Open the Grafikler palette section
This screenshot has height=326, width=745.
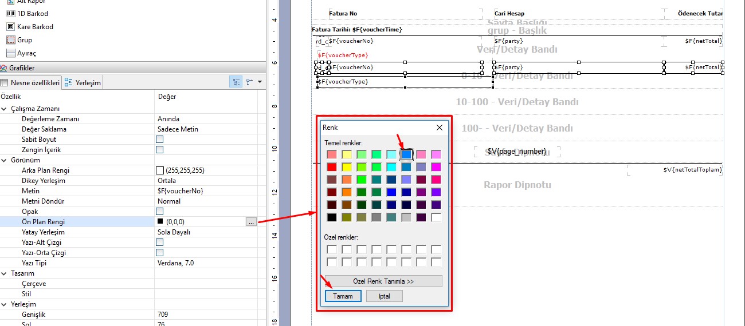(22, 68)
